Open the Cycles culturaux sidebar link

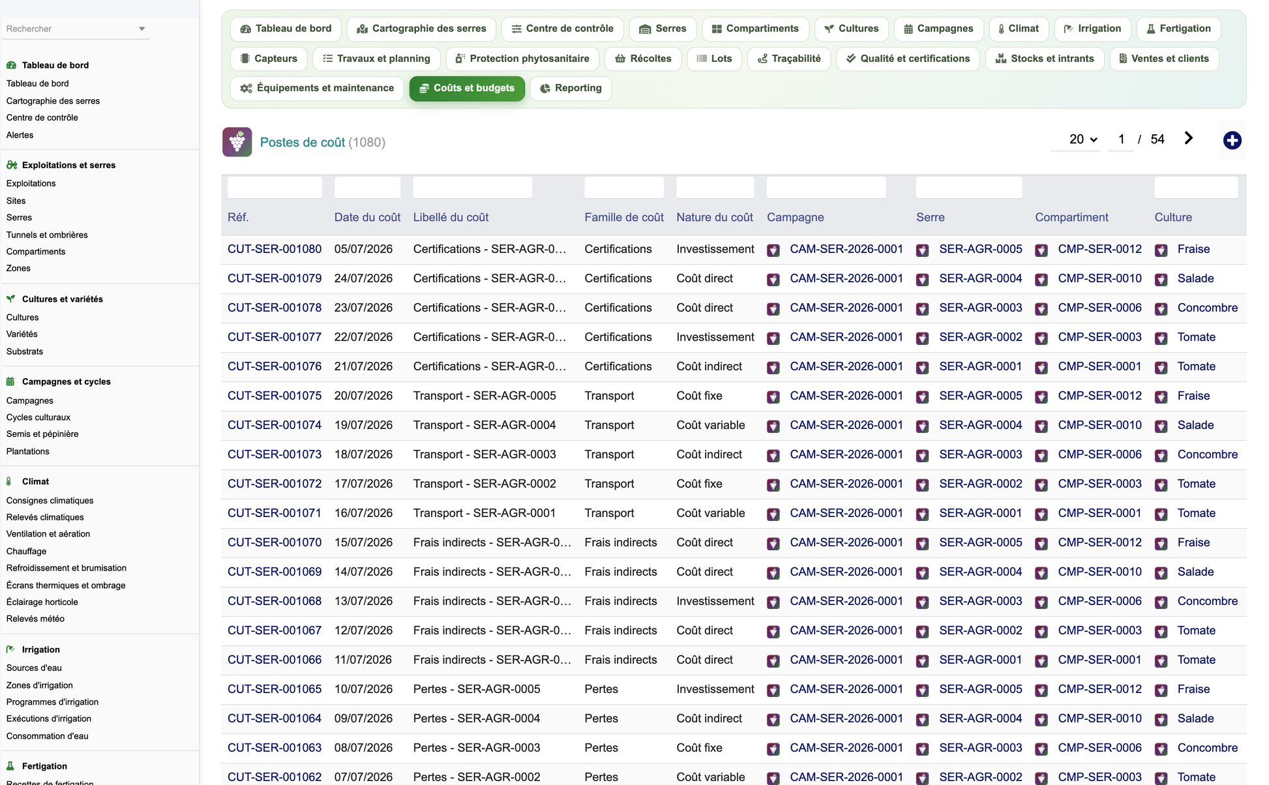click(x=38, y=417)
